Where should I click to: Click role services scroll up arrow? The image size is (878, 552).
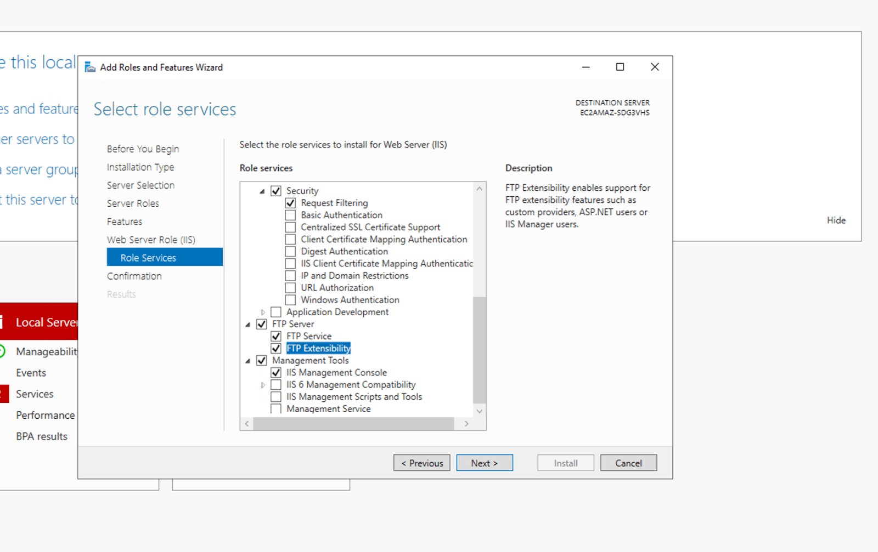(480, 189)
